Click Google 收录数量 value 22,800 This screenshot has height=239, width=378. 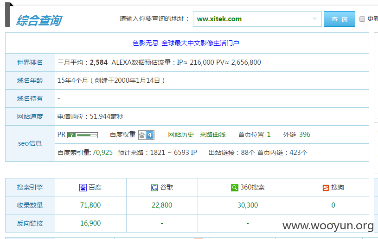(162, 205)
